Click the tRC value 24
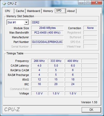 (73, 84)
